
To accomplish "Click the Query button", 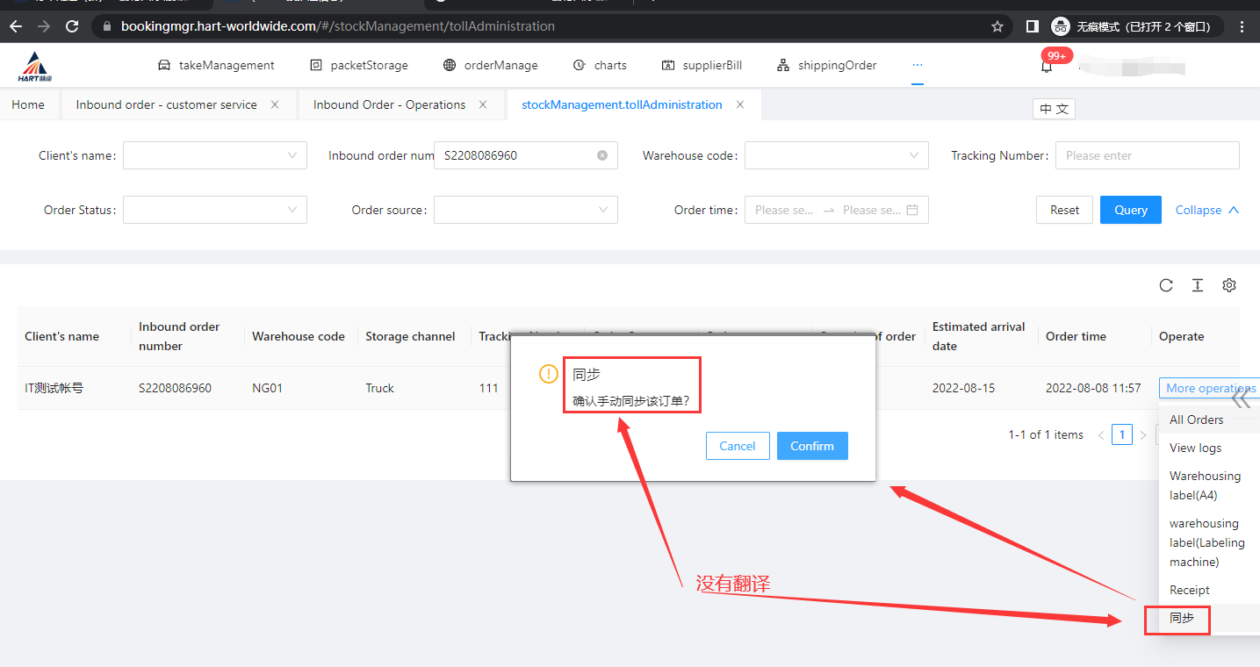I will [1130, 210].
